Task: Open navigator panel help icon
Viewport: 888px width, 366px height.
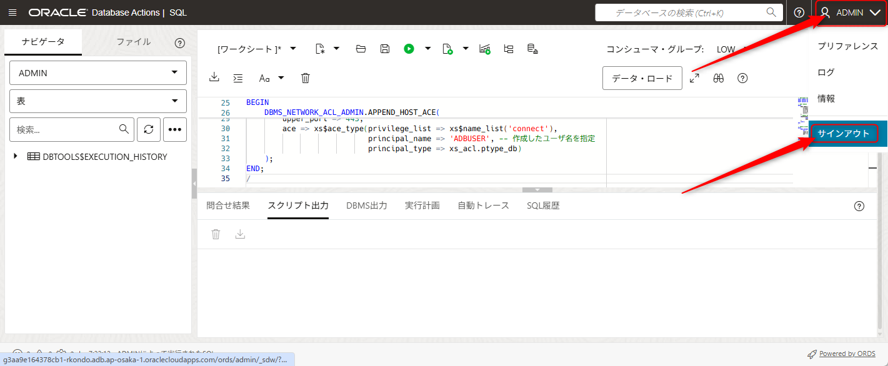Action: pyautogui.click(x=180, y=43)
